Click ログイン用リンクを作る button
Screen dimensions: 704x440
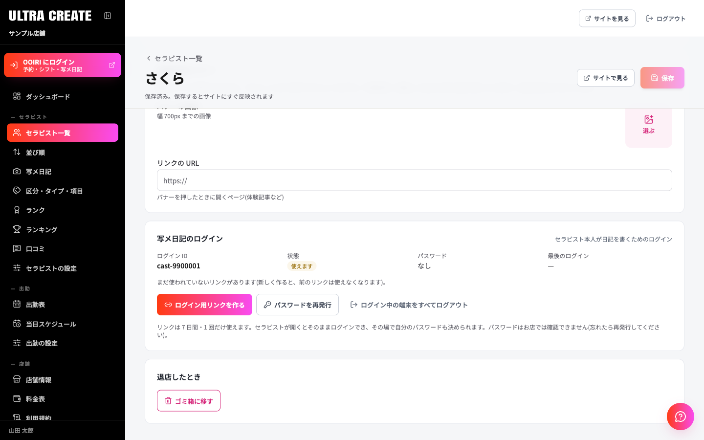coord(204,305)
